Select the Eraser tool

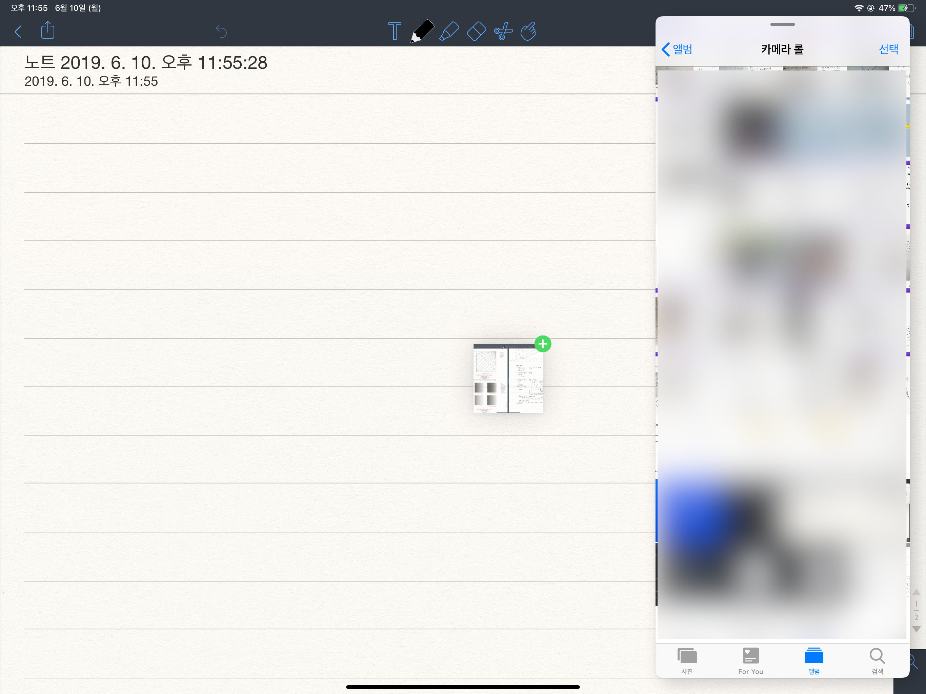click(x=477, y=32)
